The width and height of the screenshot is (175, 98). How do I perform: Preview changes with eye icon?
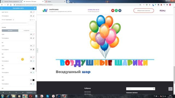(x=23, y=93)
